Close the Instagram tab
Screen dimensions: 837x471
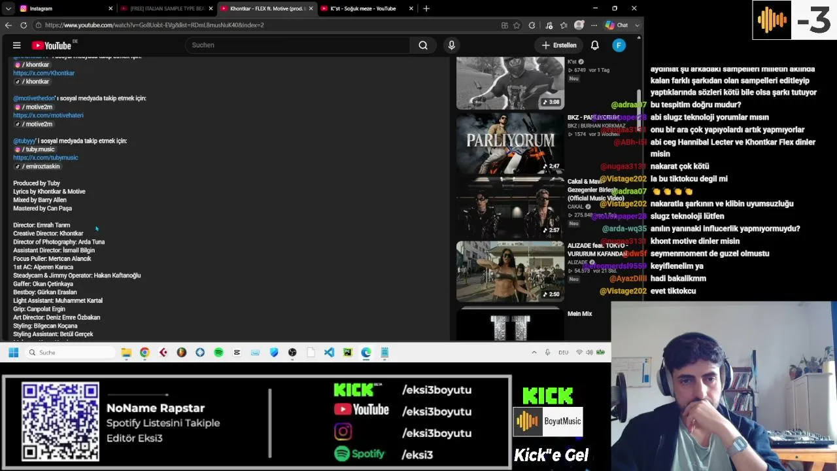click(111, 9)
